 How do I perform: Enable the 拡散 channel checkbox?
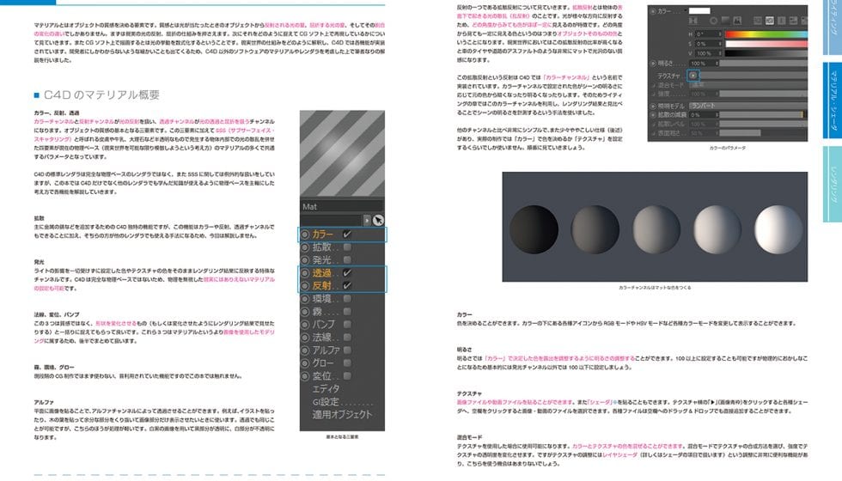347,247
